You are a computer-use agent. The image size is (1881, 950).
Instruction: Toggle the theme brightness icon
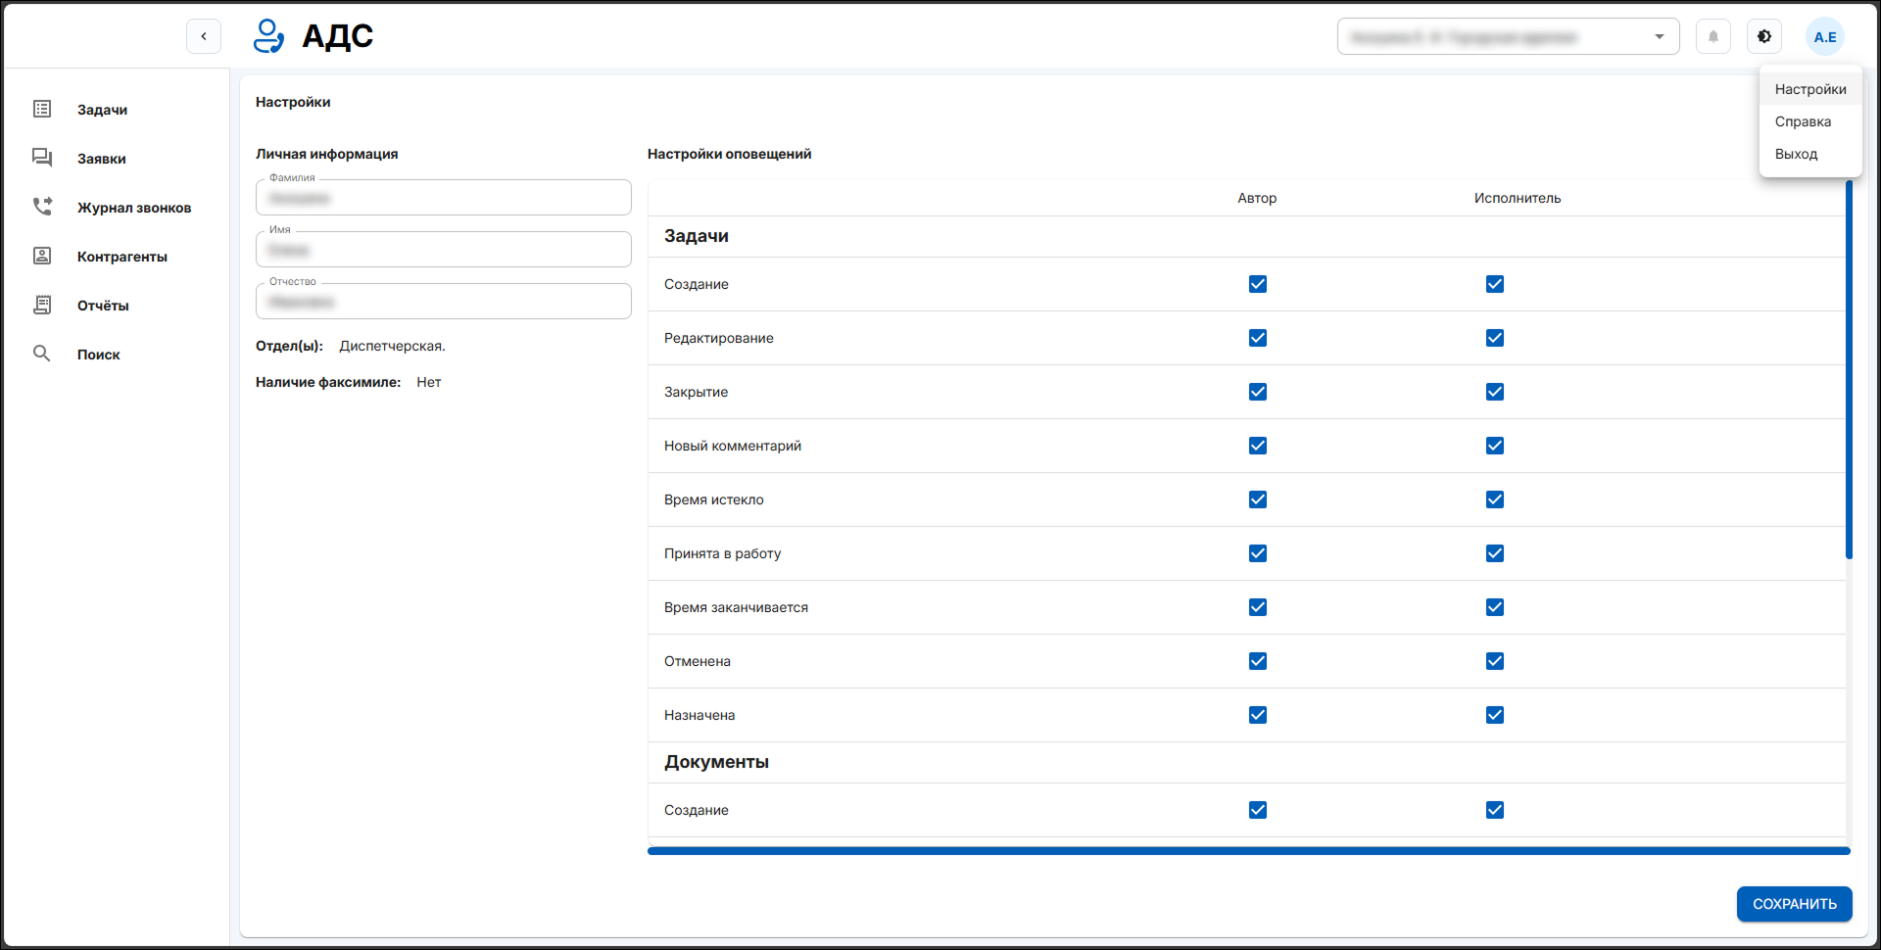1763,37
